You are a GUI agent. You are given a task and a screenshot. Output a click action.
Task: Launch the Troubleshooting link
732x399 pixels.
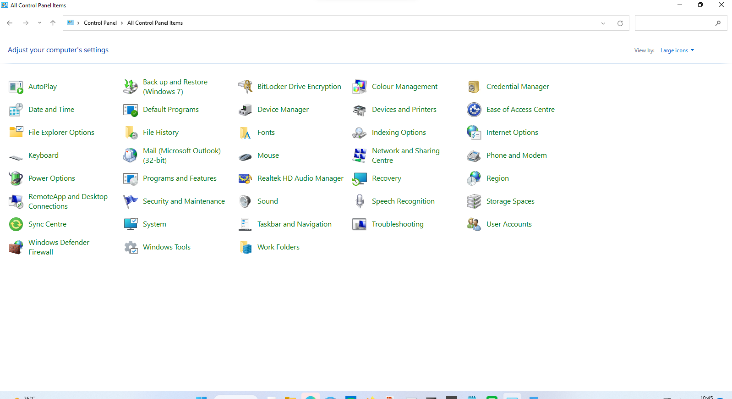click(398, 224)
